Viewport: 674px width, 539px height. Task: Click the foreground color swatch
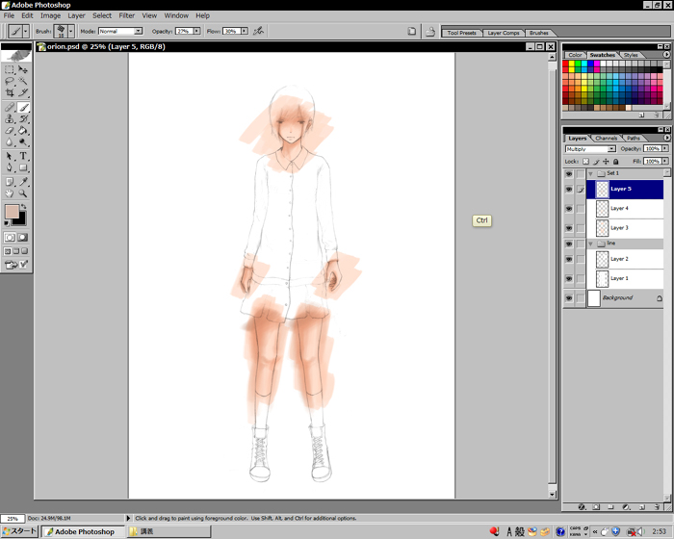point(12,211)
